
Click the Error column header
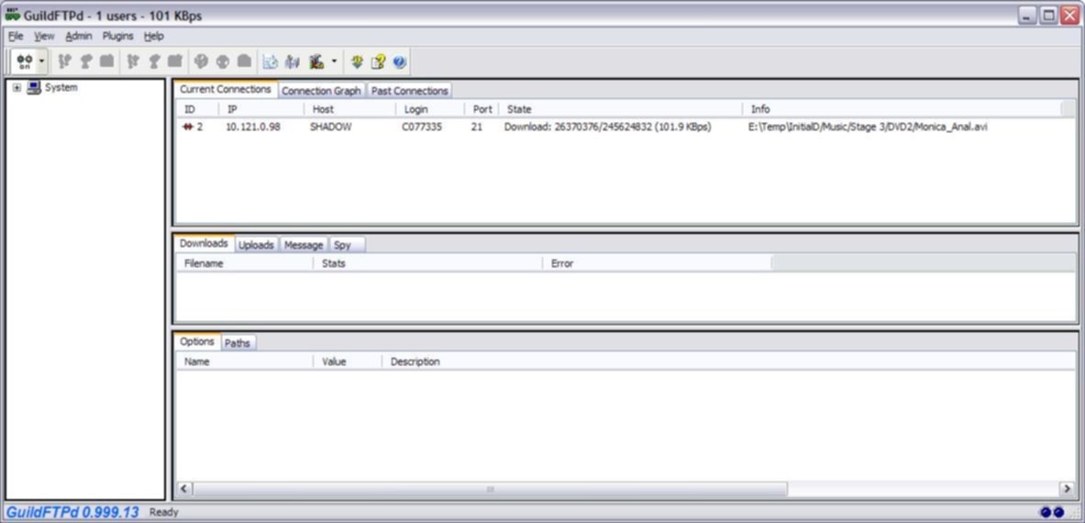(658, 263)
